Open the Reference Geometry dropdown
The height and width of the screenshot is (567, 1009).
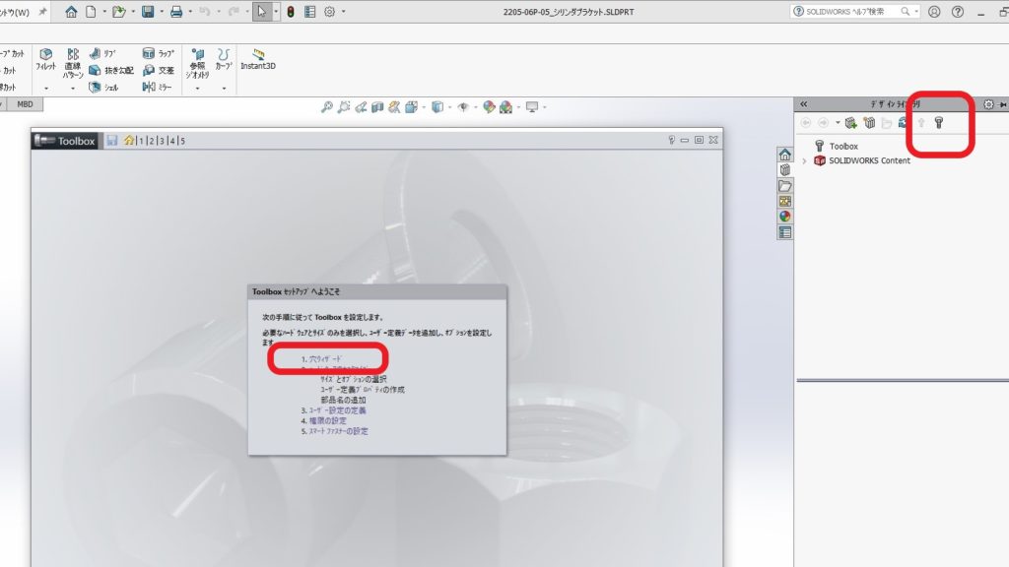pyautogui.click(x=198, y=89)
